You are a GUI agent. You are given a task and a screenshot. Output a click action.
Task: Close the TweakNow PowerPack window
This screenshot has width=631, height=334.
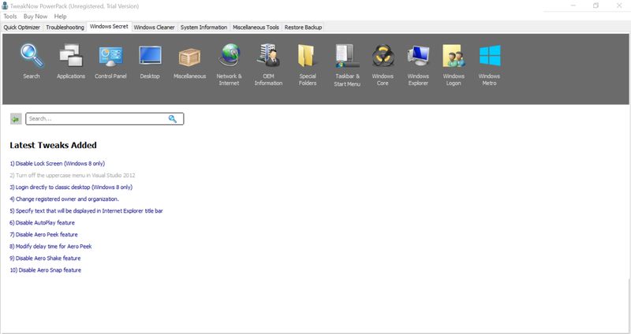[619, 6]
